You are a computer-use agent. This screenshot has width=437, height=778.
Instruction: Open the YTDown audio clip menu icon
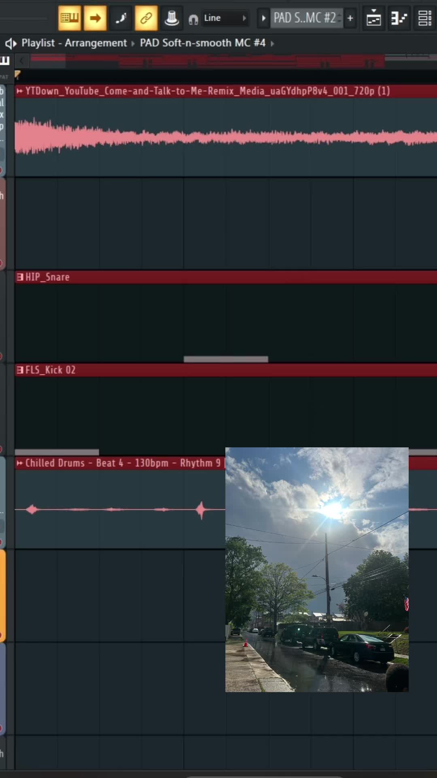[19, 91]
